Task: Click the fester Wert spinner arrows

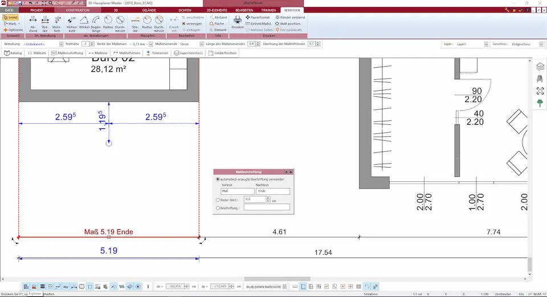Action: (x=268, y=200)
